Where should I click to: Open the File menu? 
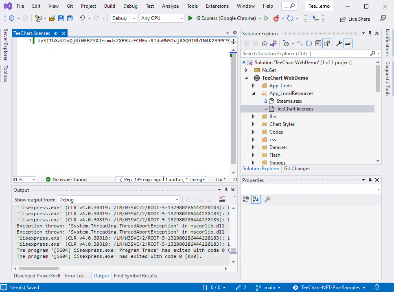(20, 6)
